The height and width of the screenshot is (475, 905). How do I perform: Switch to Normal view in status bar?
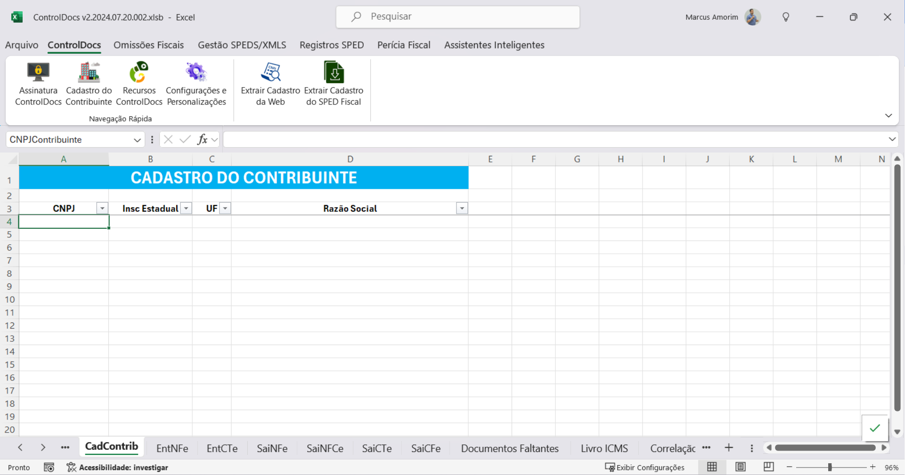(712, 467)
